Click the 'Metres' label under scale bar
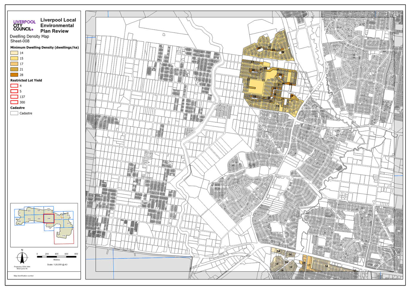410x290 pixels. pos(57,260)
